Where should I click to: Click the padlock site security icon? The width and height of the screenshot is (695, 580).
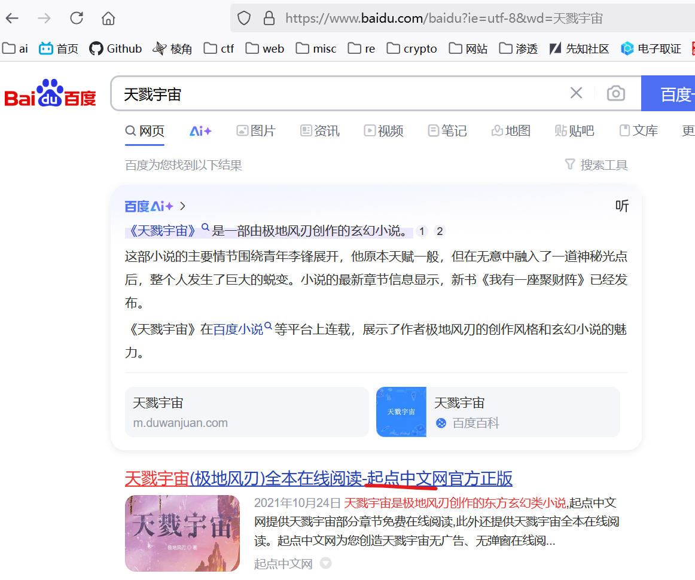[269, 18]
